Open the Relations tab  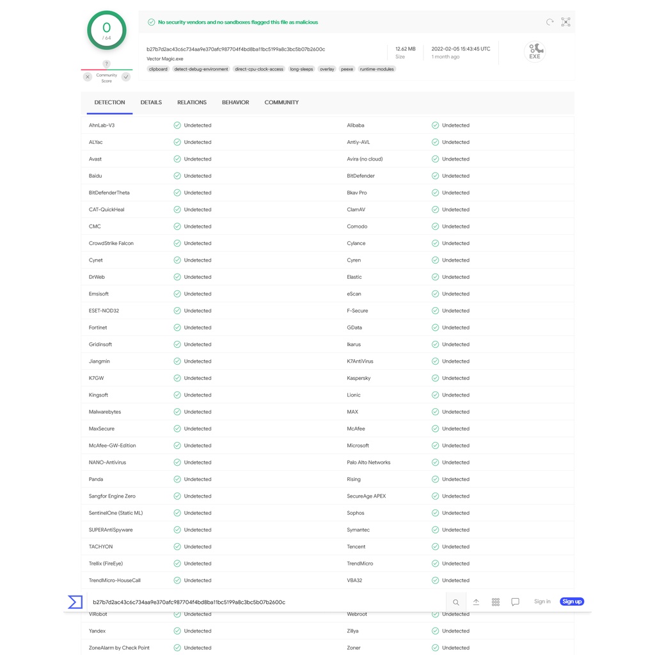(x=192, y=102)
